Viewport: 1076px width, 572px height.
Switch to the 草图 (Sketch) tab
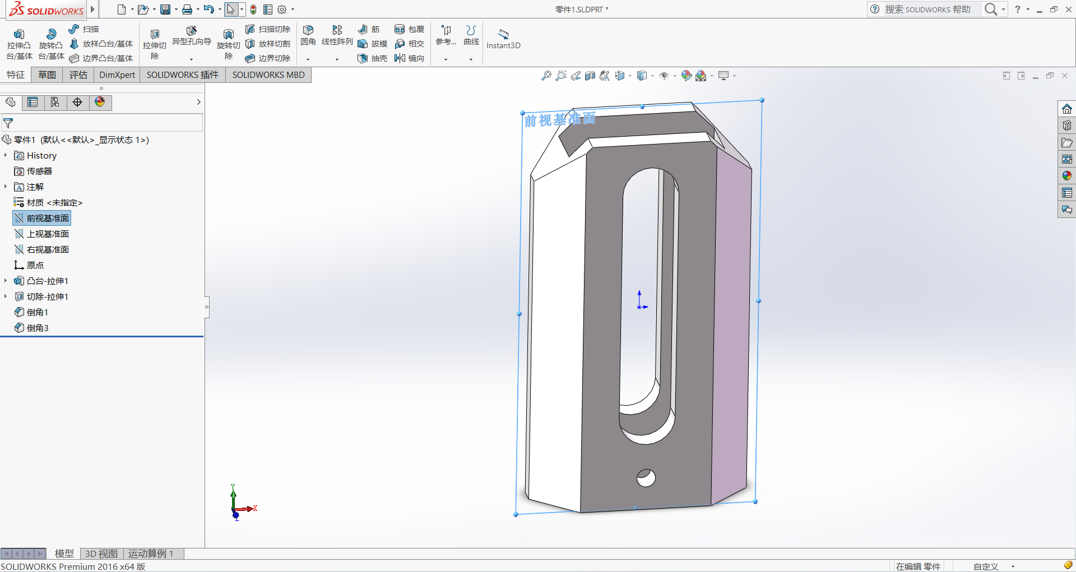click(47, 75)
